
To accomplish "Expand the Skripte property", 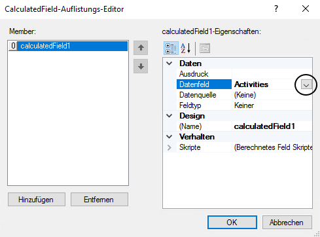I will pos(169,147).
